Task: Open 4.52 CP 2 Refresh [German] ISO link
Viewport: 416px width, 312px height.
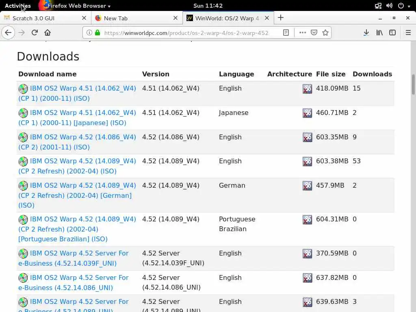Action: click(77, 195)
